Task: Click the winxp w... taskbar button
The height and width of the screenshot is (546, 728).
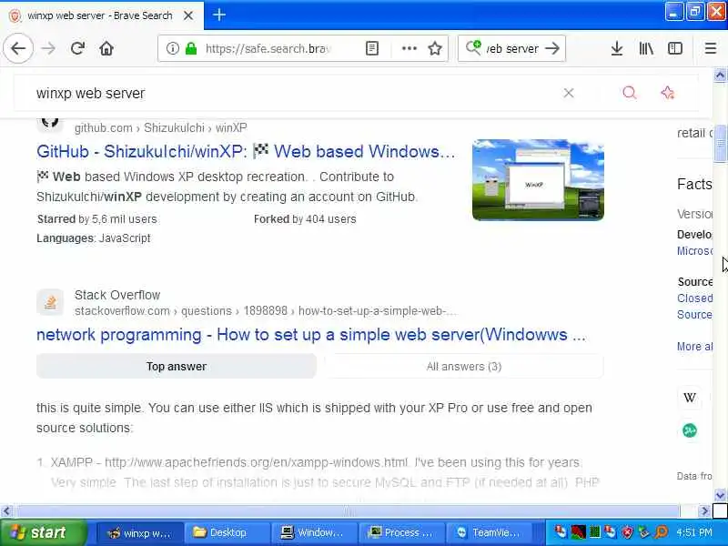Action: [x=139, y=532]
